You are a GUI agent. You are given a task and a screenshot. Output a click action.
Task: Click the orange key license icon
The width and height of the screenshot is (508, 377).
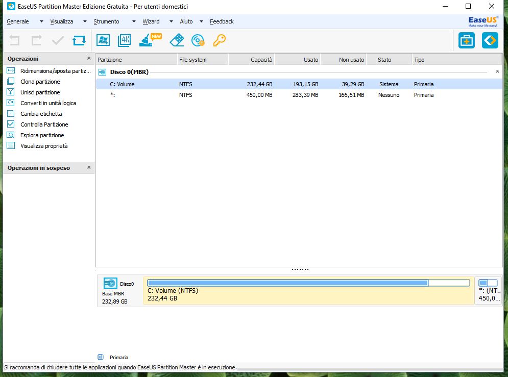coord(220,40)
